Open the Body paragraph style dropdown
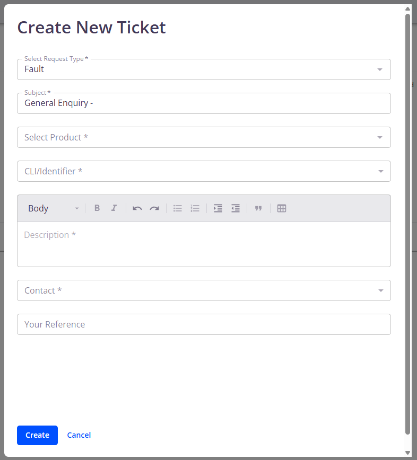417x460 pixels. point(53,208)
